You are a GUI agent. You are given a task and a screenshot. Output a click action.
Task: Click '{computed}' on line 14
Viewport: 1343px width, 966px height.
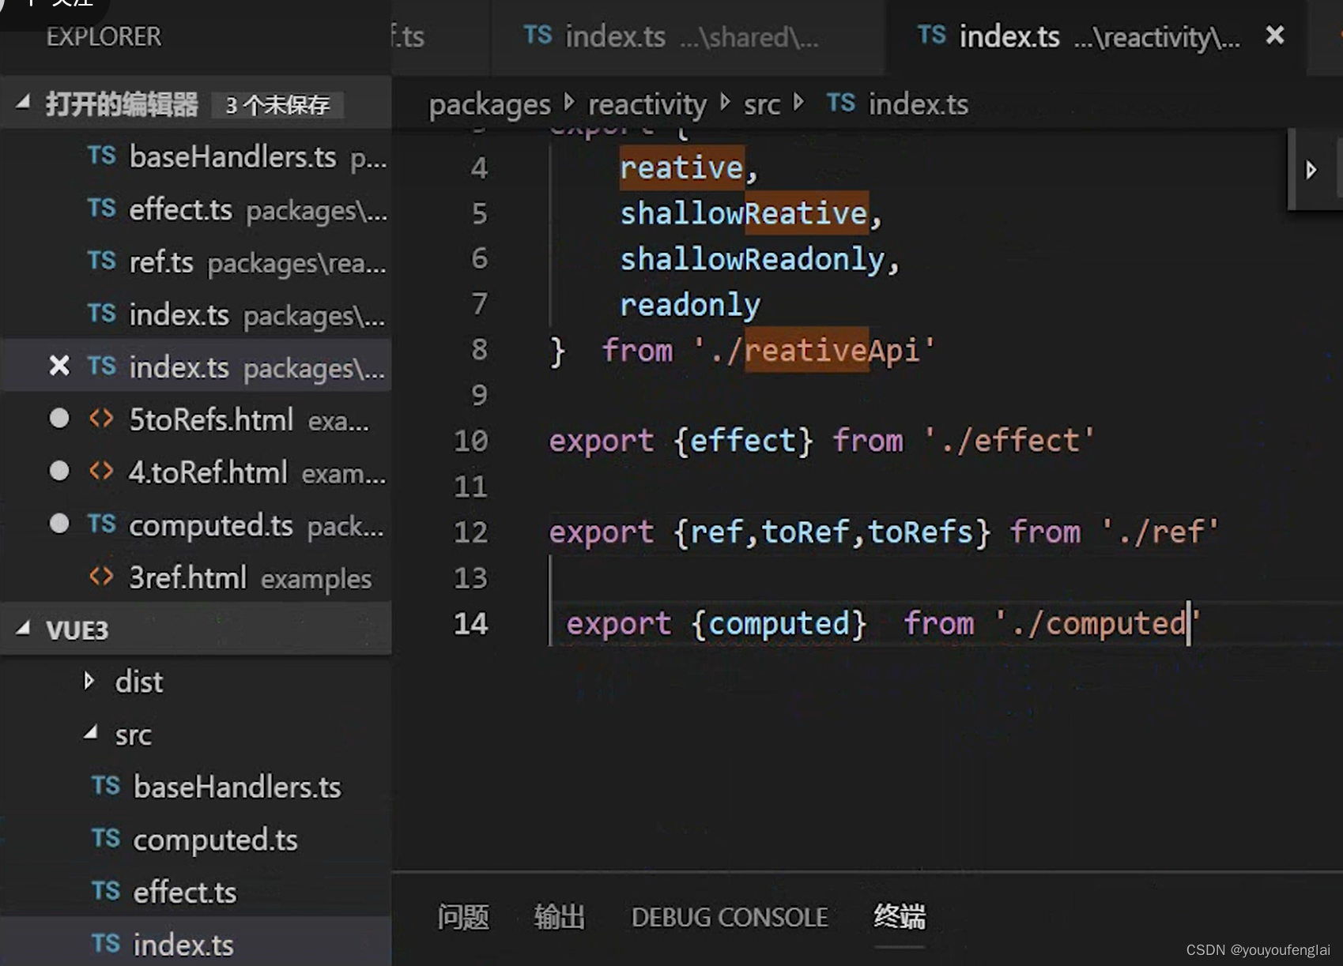779,624
